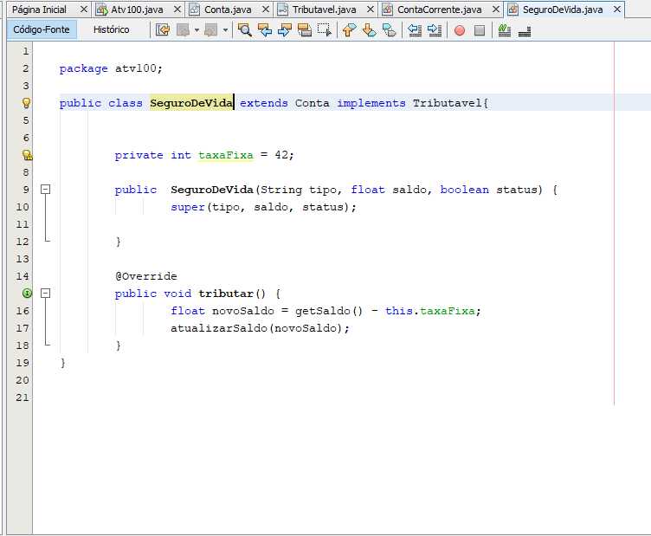Image resolution: width=651 pixels, height=536 pixels.
Task: Find the previous occurrence
Action: (265, 30)
